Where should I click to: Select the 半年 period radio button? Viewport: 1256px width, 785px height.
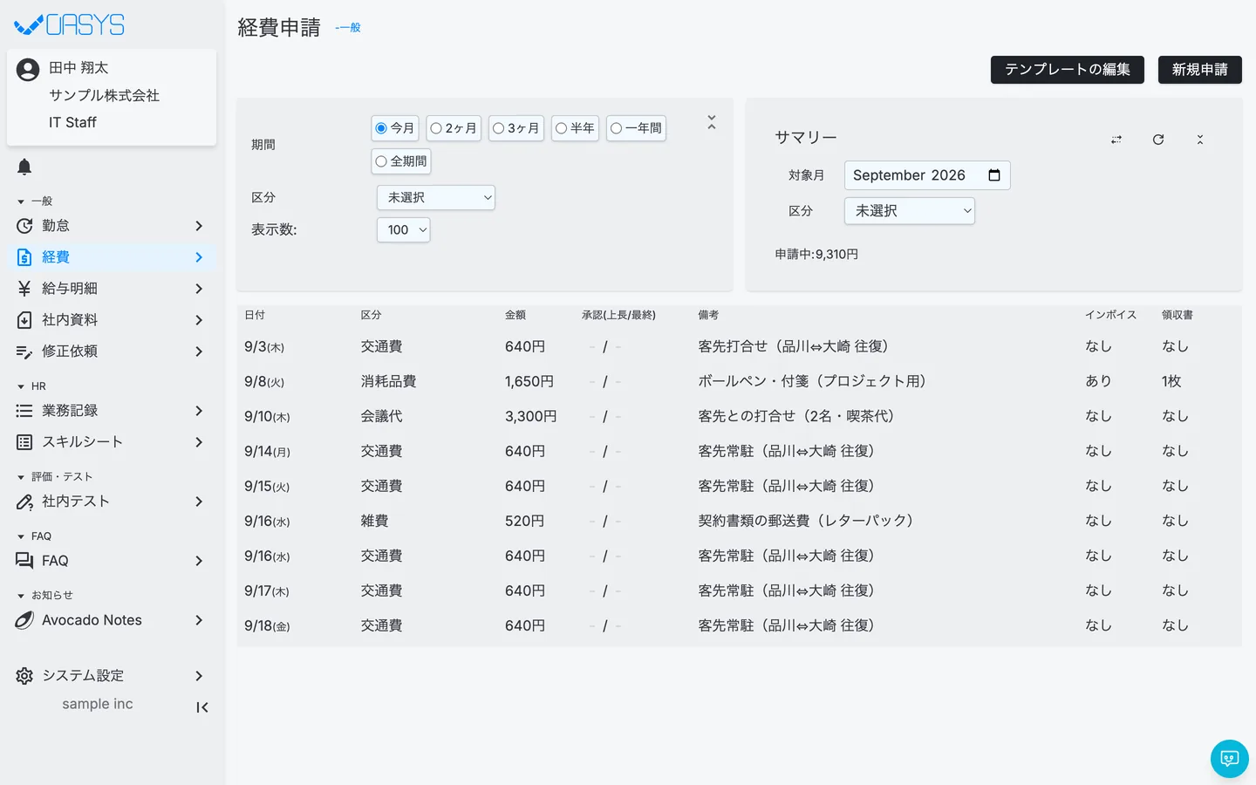point(561,128)
